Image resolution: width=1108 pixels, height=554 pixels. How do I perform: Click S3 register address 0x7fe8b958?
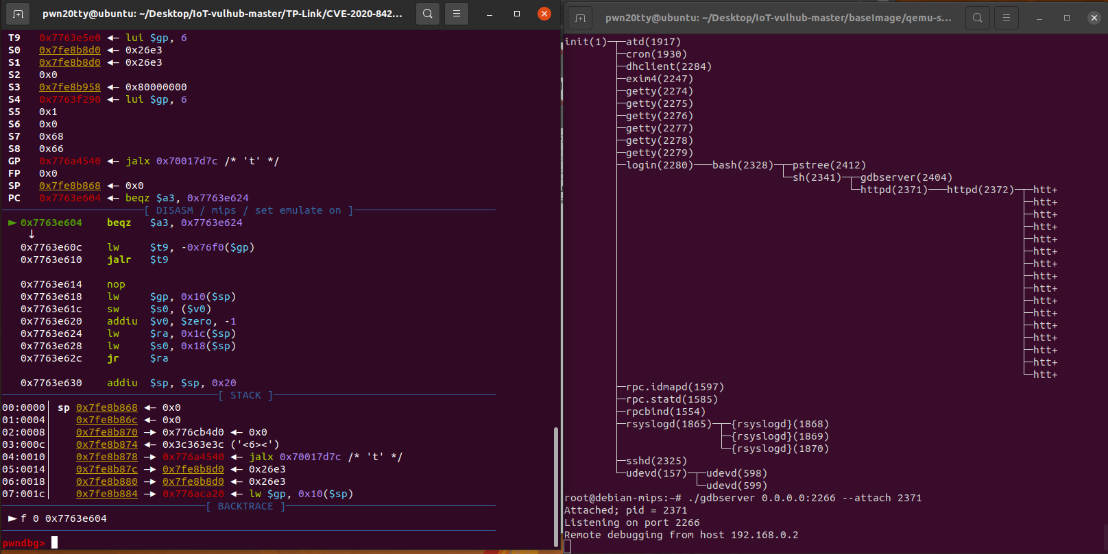click(x=70, y=87)
